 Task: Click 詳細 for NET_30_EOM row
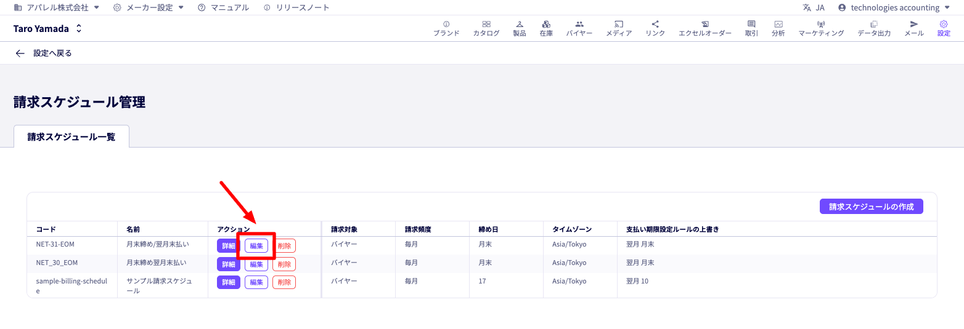(229, 264)
